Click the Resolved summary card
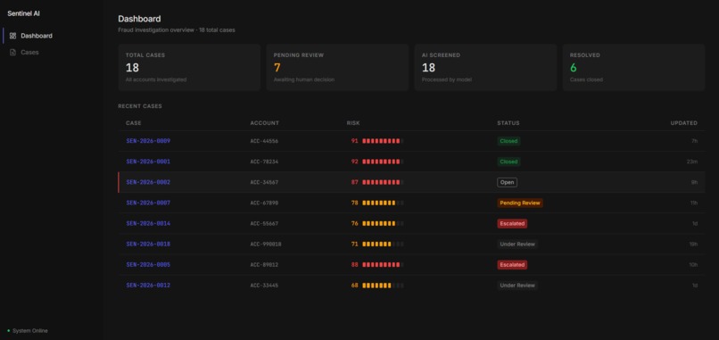Image resolution: width=719 pixels, height=340 pixels. click(633, 68)
